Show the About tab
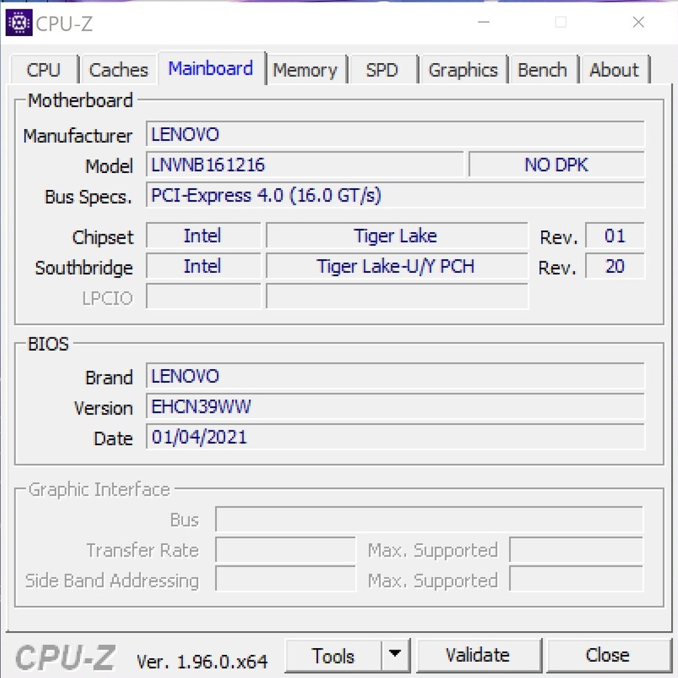 614,70
